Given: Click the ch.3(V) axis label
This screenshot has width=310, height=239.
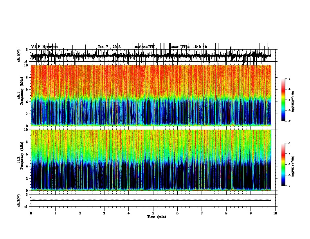Looking at the screenshot, I should click(19, 201).
